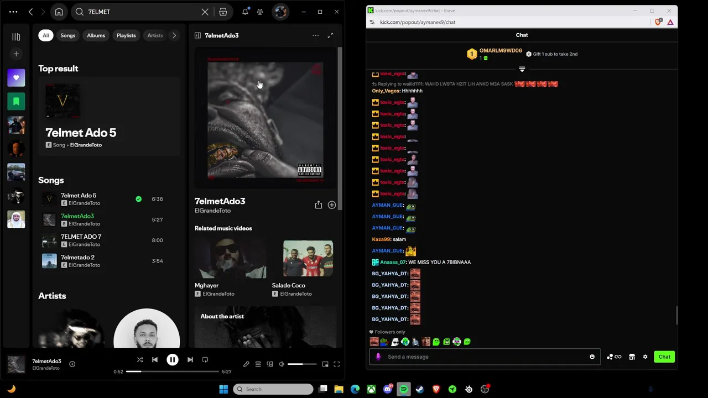
Task: Share 7elmetAdo3 from now playing panel
Action: [319, 205]
